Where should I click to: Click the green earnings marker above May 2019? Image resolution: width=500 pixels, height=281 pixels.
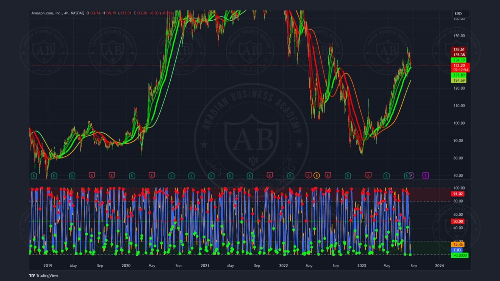coord(72,175)
